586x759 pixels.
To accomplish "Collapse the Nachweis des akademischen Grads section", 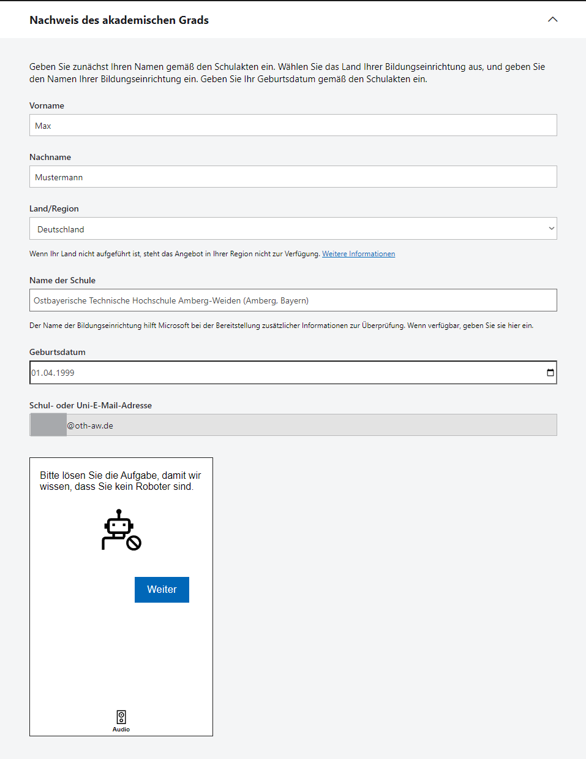I will [x=552, y=20].
